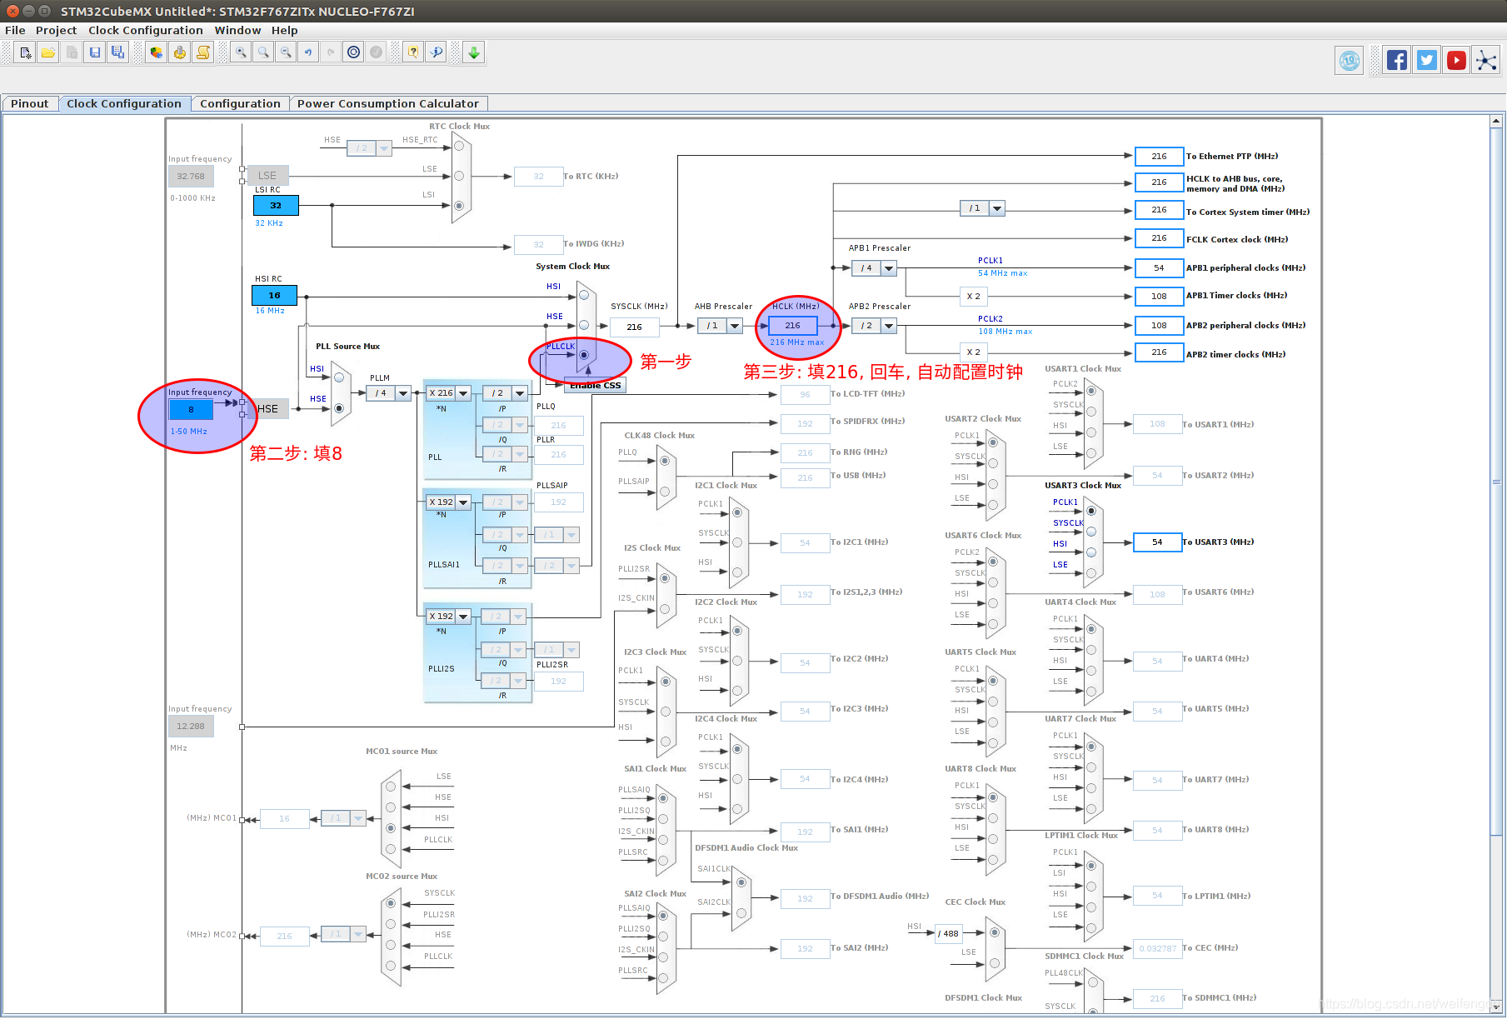Screen dimensions: 1507x1019
Task: Click the greyed import project icon
Action: coord(72,52)
